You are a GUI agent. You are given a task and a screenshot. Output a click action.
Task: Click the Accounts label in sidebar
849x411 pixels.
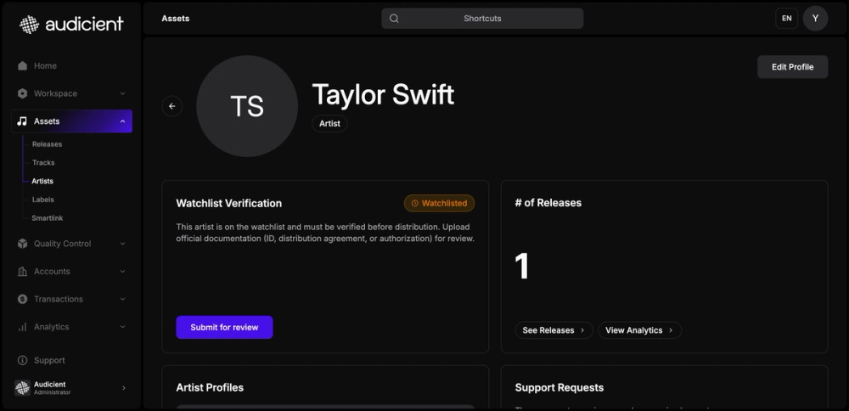[52, 271]
